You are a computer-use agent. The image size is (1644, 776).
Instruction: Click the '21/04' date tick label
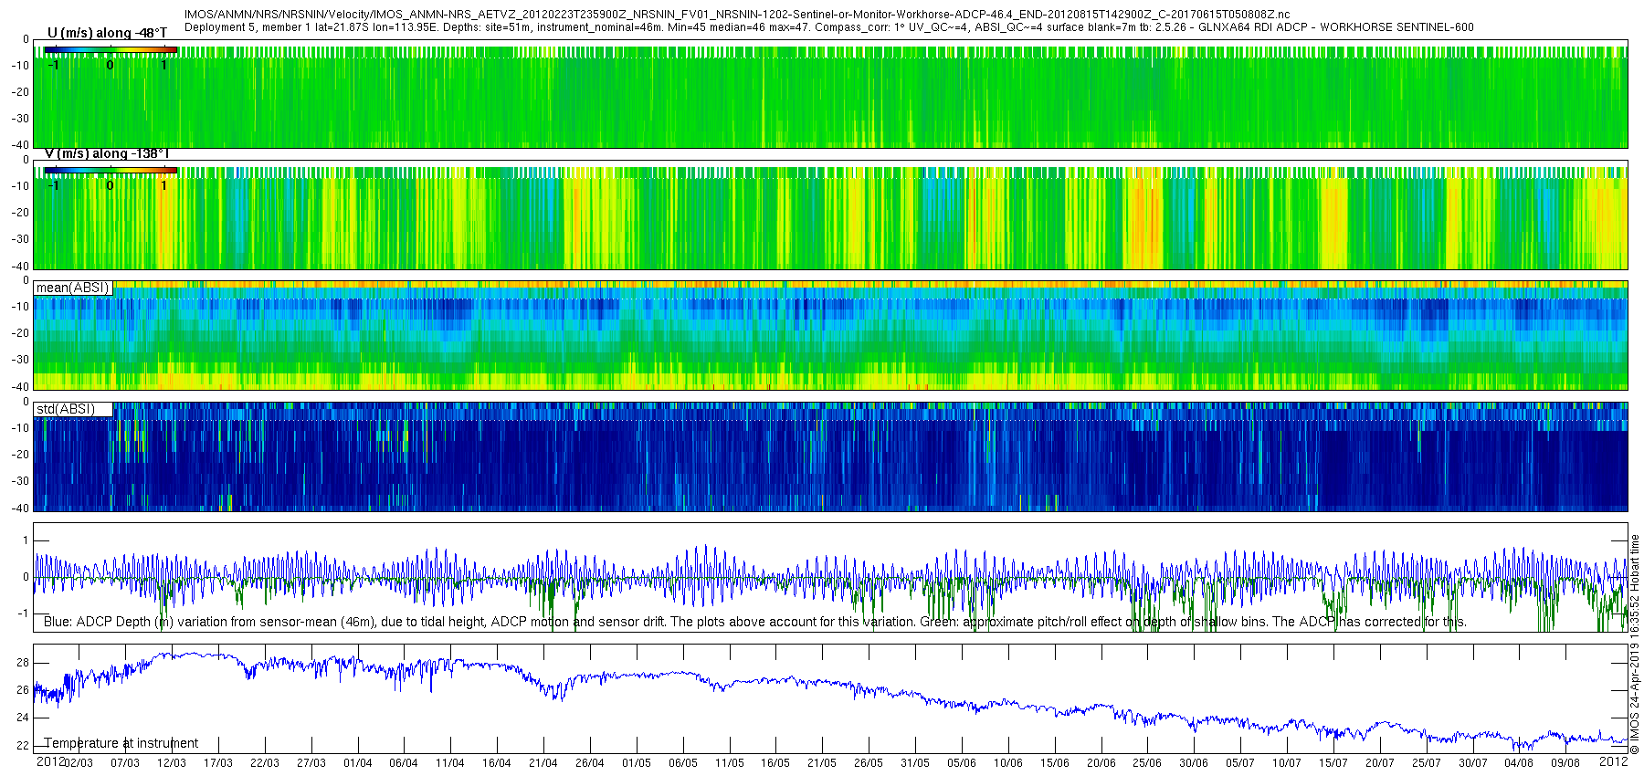point(543,763)
